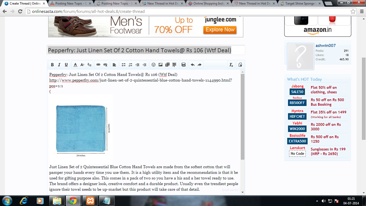Open ashwin007 profile link
Image resolution: width=366 pixels, height=206 pixels.
click(326, 46)
